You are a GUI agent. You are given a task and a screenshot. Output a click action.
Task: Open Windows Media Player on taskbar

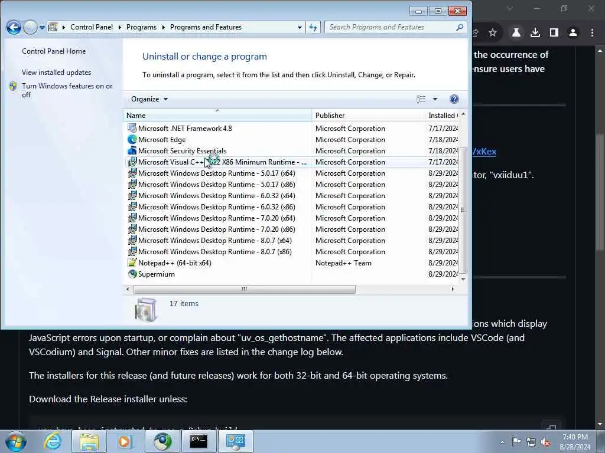(124, 441)
